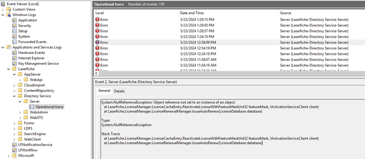Screen dimensions: 365x159
Task: Open the LFNotificationService log icon
Action: pos(15,145)
